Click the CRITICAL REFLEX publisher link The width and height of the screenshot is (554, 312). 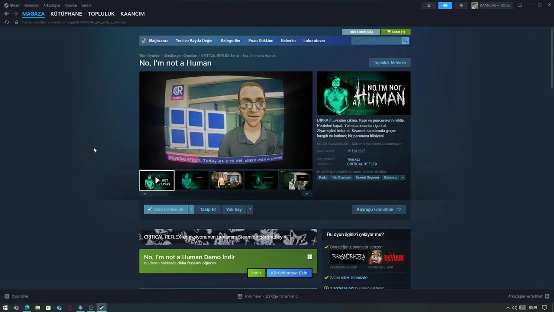pyautogui.click(x=362, y=164)
